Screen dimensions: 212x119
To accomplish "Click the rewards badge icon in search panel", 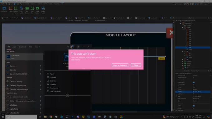I will click(x=72, y=47).
